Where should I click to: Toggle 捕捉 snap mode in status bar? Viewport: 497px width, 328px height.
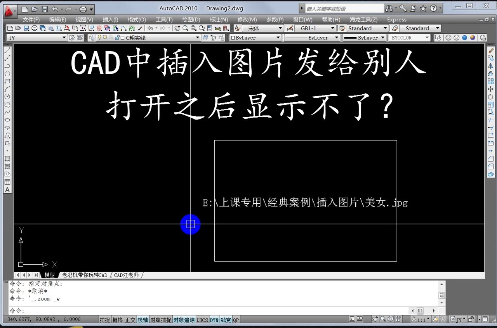[105, 320]
